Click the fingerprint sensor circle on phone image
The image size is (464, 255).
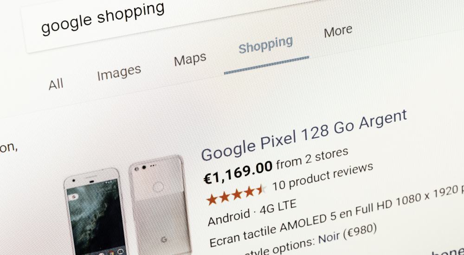click(158, 187)
